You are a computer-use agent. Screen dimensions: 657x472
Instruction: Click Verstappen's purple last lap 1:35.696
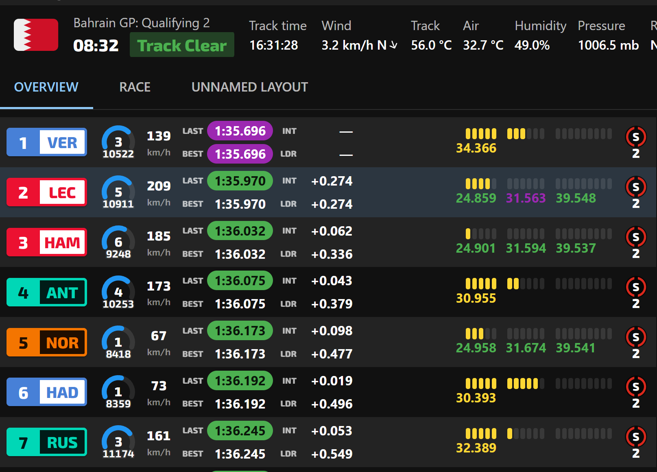point(240,131)
